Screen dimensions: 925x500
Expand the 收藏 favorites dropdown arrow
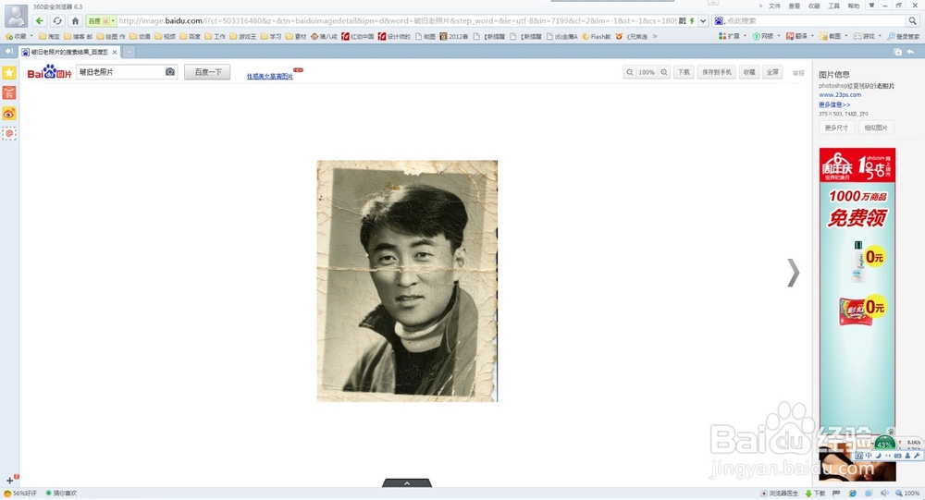tap(31, 36)
